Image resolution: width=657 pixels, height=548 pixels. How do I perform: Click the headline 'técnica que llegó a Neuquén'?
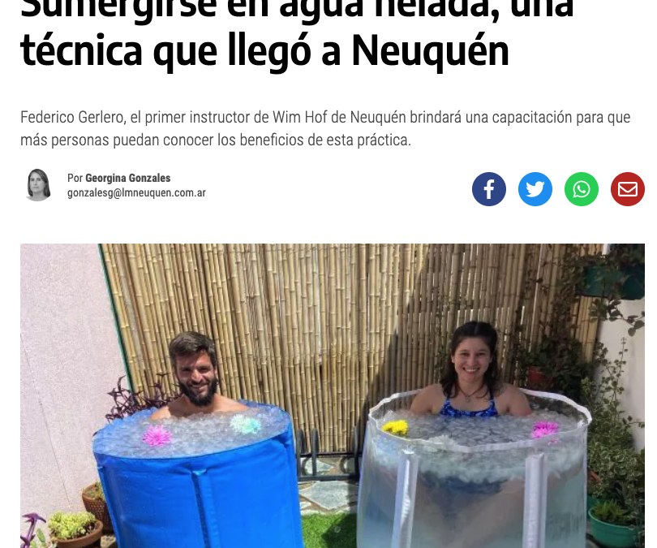[x=264, y=51]
